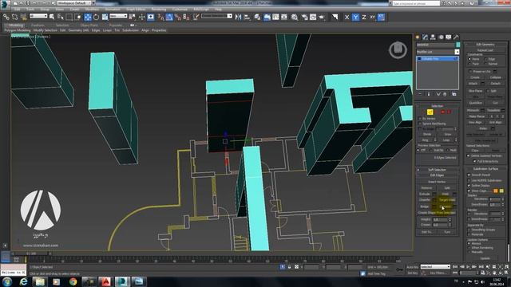
Task: Select the Select and Link tool
Action: [6, 17]
